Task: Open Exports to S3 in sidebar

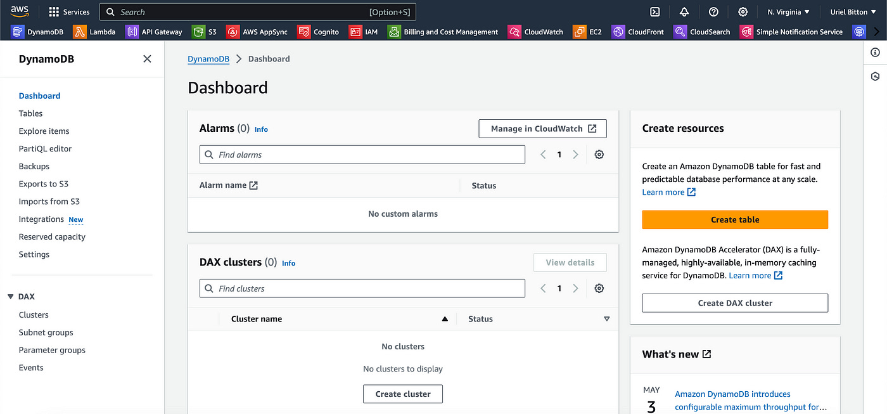Action: click(43, 184)
